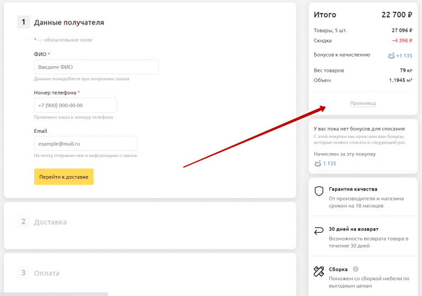This screenshot has height=296, width=422.
Task: Open the Промокод link
Action: (x=363, y=103)
